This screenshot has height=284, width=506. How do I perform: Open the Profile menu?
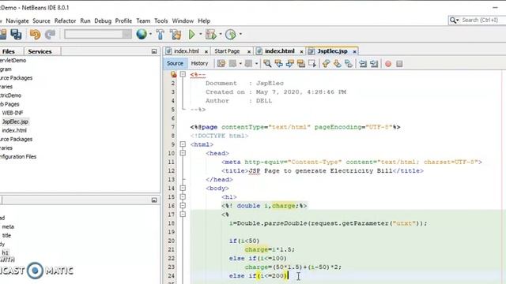tap(123, 21)
